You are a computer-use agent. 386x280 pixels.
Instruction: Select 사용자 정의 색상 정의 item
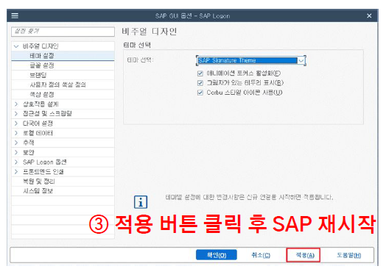pyautogui.click(x=63, y=85)
